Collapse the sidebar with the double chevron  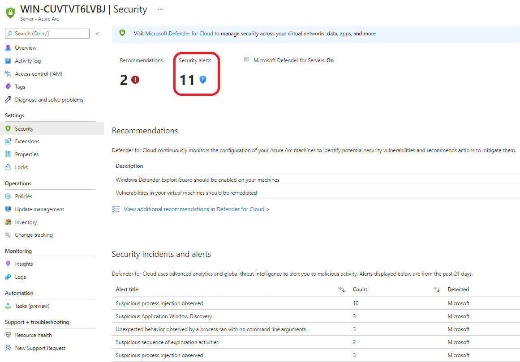[x=98, y=34]
